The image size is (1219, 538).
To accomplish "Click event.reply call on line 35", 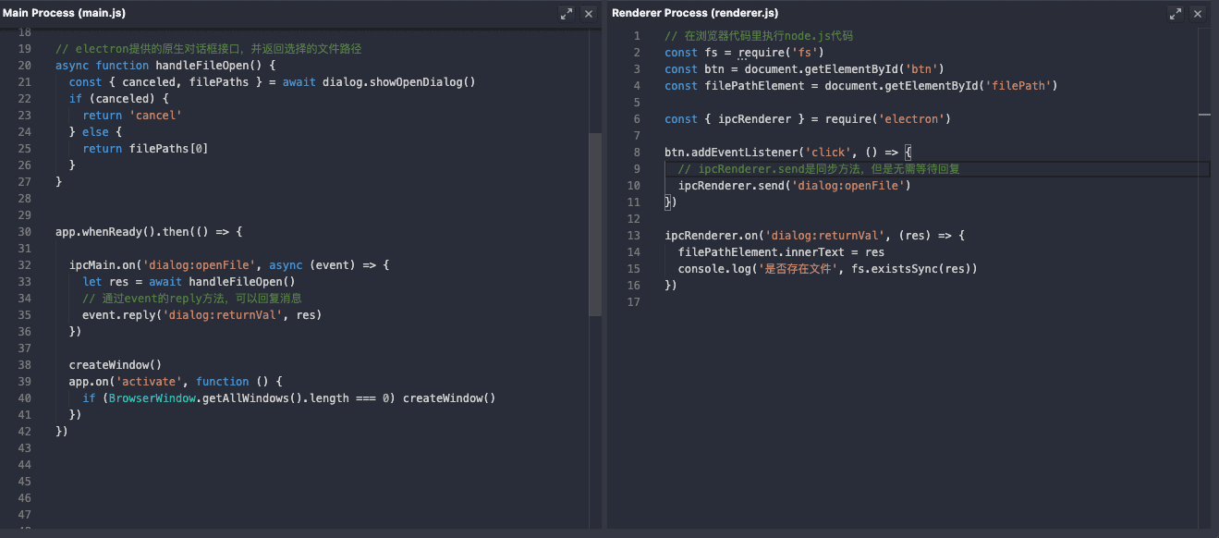I will coord(118,315).
